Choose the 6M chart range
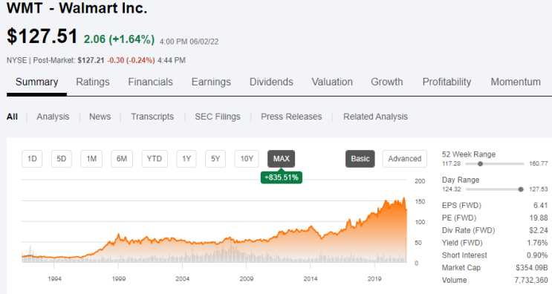Image resolution: width=552 pixels, height=294 pixels. pyautogui.click(x=122, y=159)
